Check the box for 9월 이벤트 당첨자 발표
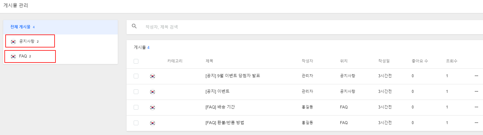This screenshot has width=483, height=135. (x=136, y=76)
